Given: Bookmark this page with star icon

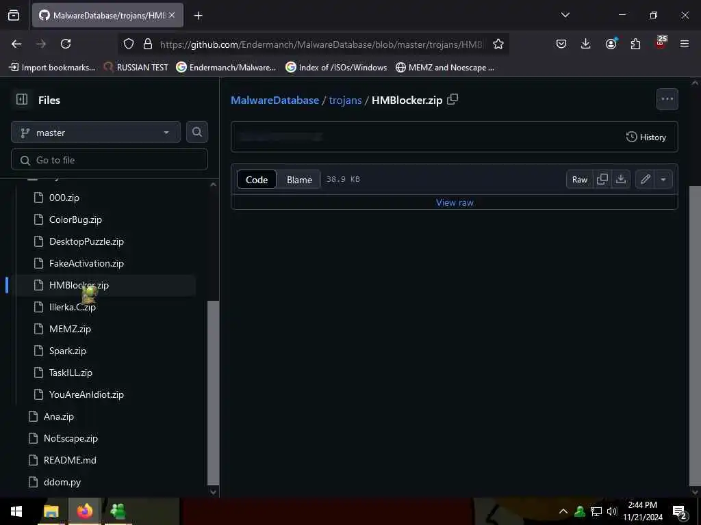Looking at the screenshot, I should coord(498,44).
